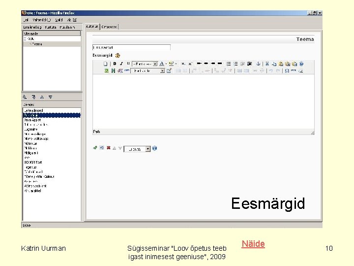Open the Näide link on the slide
The height and width of the screenshot is (266, 354).
[253, 244]
